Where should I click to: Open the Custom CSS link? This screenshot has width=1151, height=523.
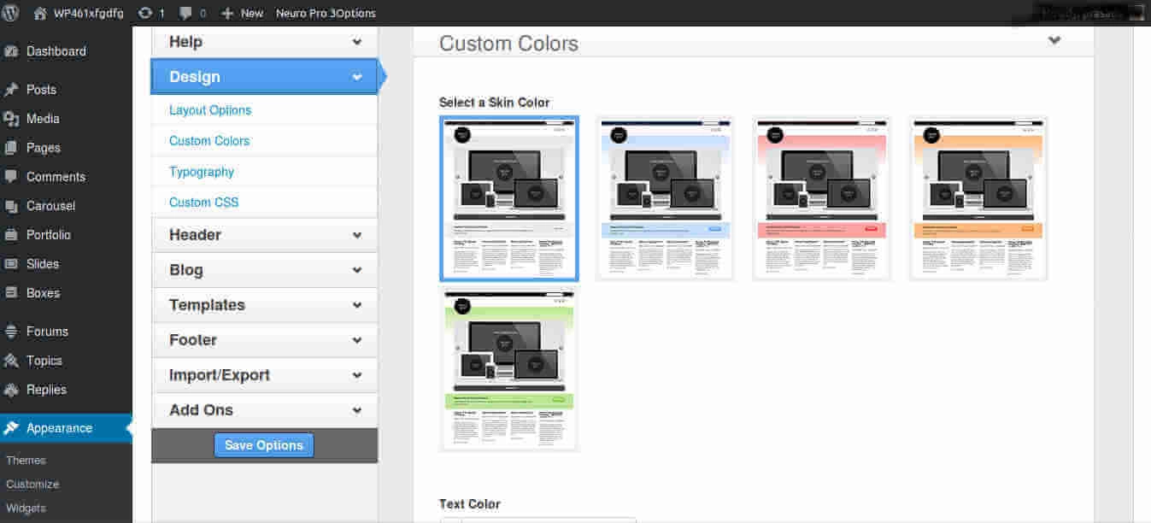[x=204, y=203]
